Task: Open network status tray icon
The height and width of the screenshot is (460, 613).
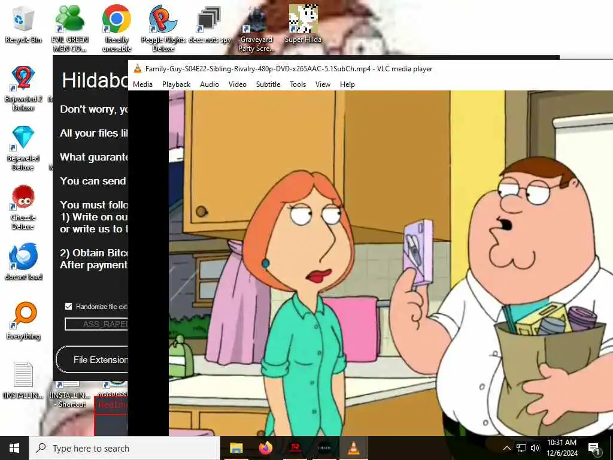Action: (x=521, y=448)
